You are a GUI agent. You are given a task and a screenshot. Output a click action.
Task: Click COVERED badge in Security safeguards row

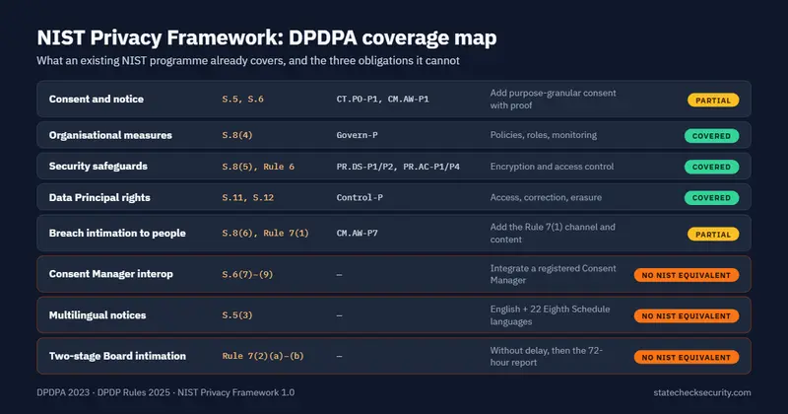pos(711,167)
